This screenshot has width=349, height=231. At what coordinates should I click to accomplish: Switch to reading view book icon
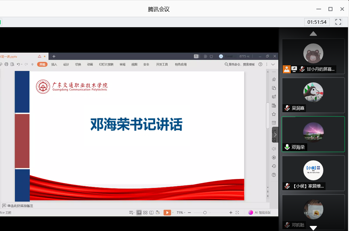pyautogui.click(x=152, y=213)
